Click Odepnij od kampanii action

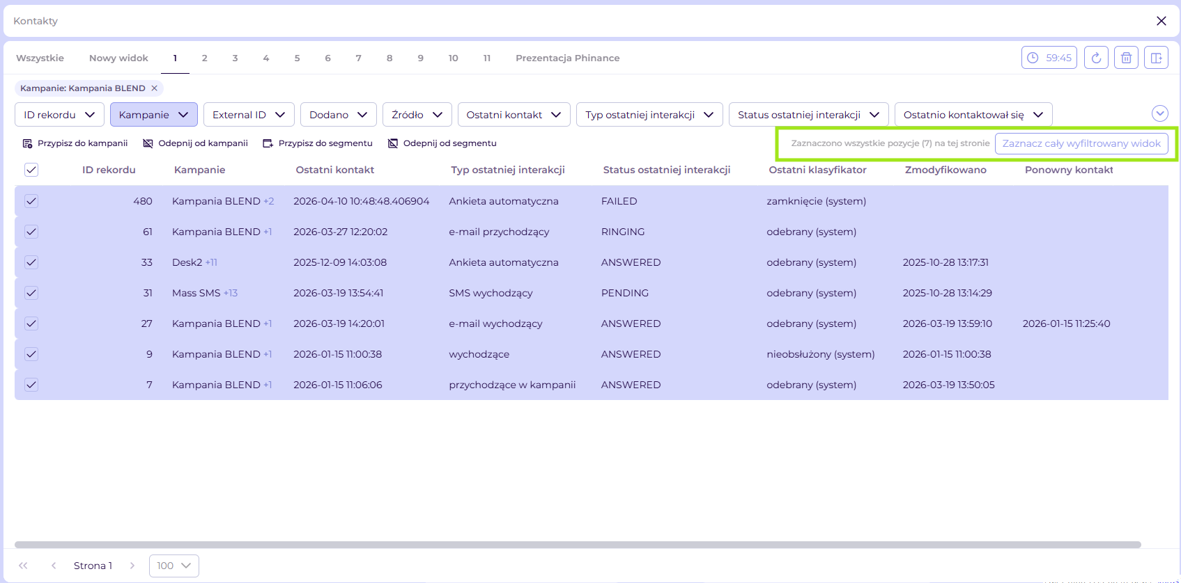tap(196, 143)
